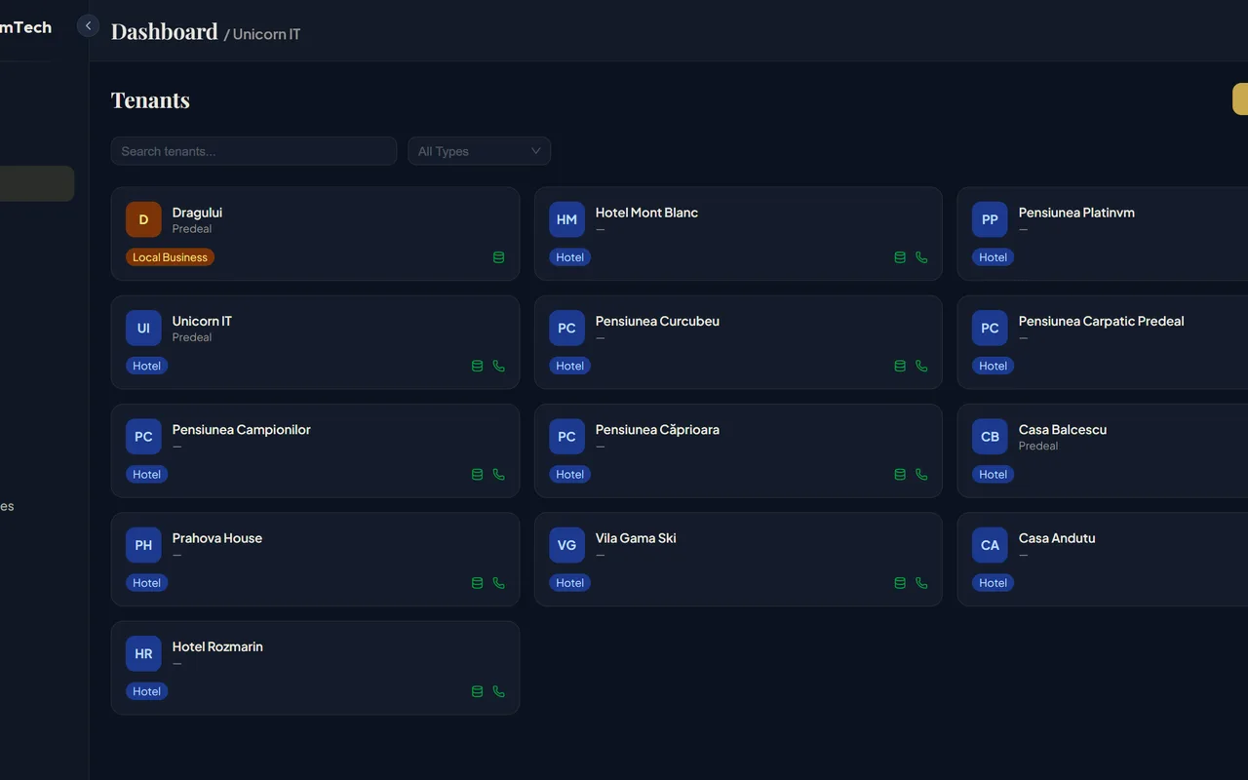Click the database icon on Dragului card
Screen dimensions: 1248x780
point(498,257)
